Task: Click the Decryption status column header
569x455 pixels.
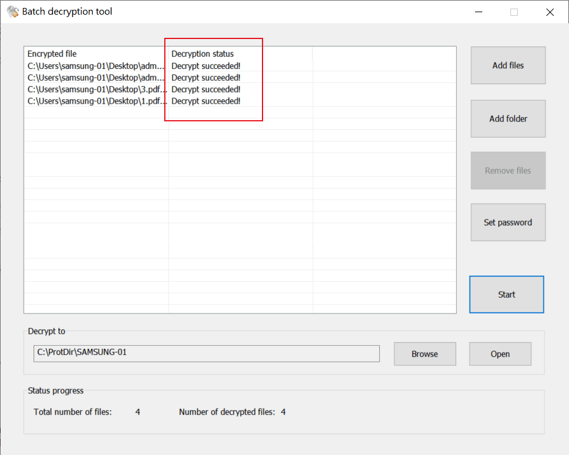Action: pyautogui.click(x=240, y=54)
